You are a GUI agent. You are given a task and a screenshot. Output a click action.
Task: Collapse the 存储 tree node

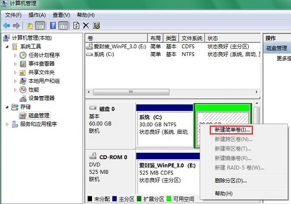(x=7, y=107)
